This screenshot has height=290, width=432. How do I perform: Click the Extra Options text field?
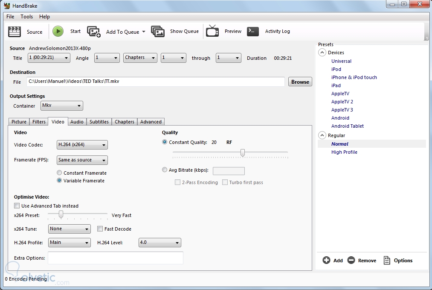(116, 258)
